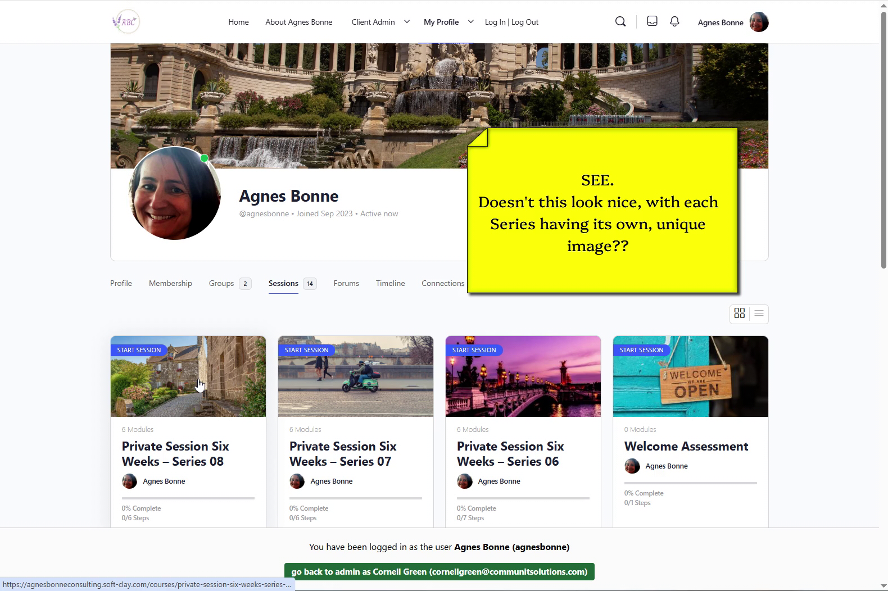The width and height of the screenshot is (888, 591).
Task: Click author avatar on Series 08 card
Action: (x=129, y=481)
